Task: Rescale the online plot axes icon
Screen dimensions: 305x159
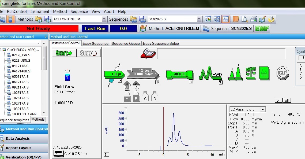Action: tap(106, 155)
